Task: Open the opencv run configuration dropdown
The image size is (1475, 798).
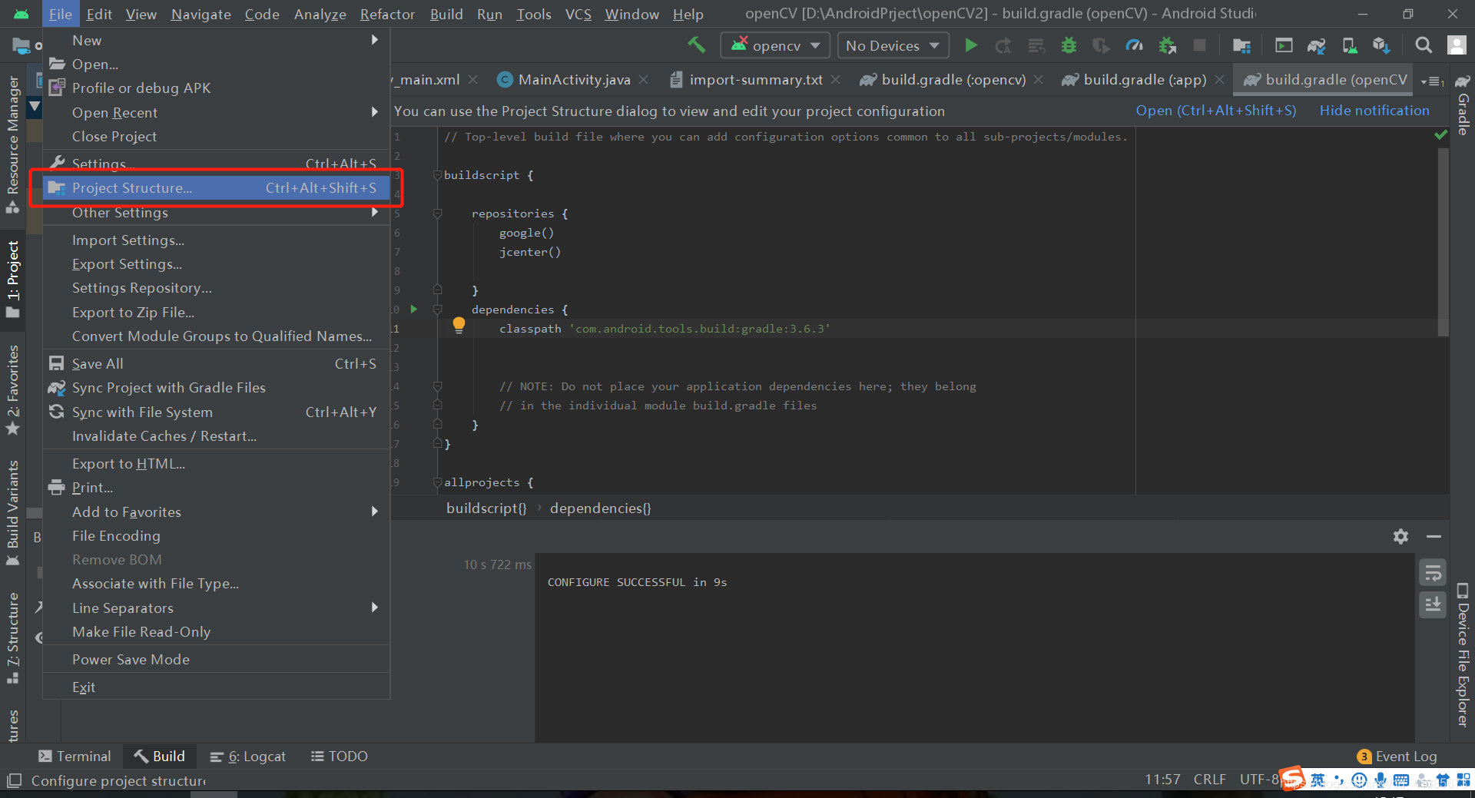Action: 774,45
